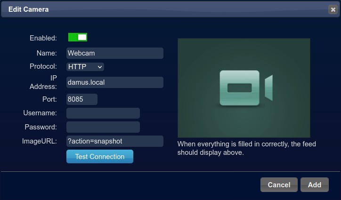Viewport: 341px width, 200px height.
Task: Click the Protocol label
Action: 43,66
